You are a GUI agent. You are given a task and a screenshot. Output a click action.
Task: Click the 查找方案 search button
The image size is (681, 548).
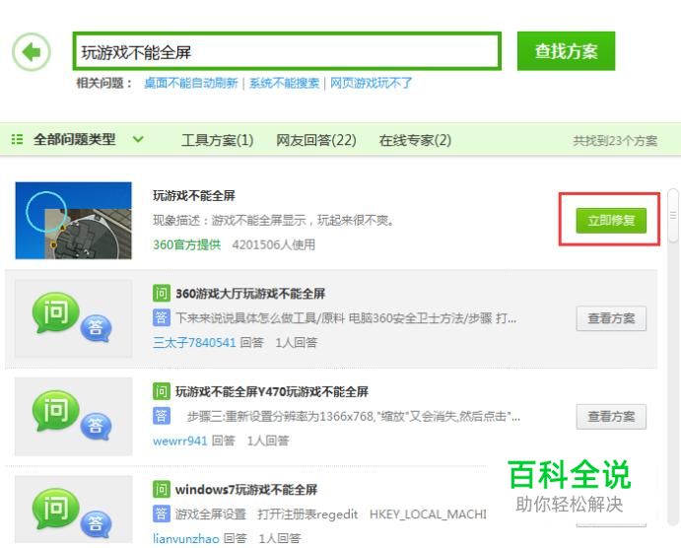(566, 51)
